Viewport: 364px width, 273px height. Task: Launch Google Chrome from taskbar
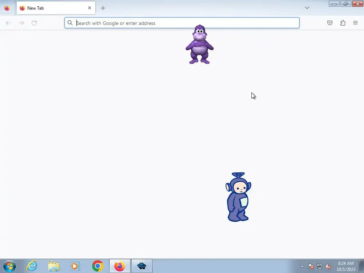tap(97, 266)
